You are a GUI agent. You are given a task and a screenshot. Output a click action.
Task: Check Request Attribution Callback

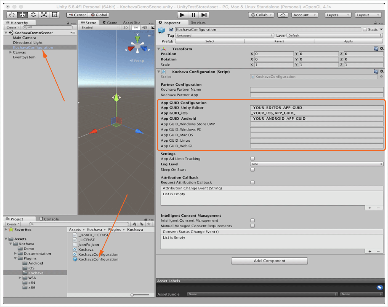coord(253,182)
